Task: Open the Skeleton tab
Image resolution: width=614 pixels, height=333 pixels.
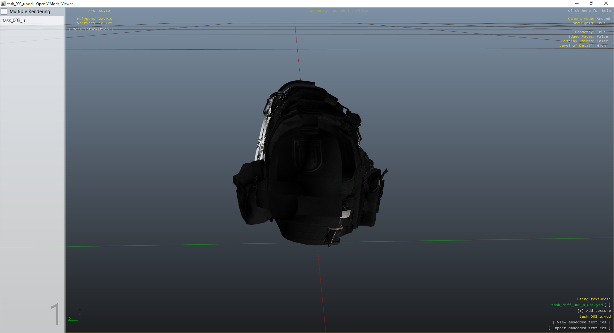Action: (x=360, y=11)
